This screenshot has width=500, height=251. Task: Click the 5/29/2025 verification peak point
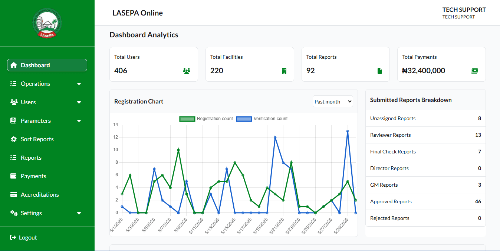(348, 131)
